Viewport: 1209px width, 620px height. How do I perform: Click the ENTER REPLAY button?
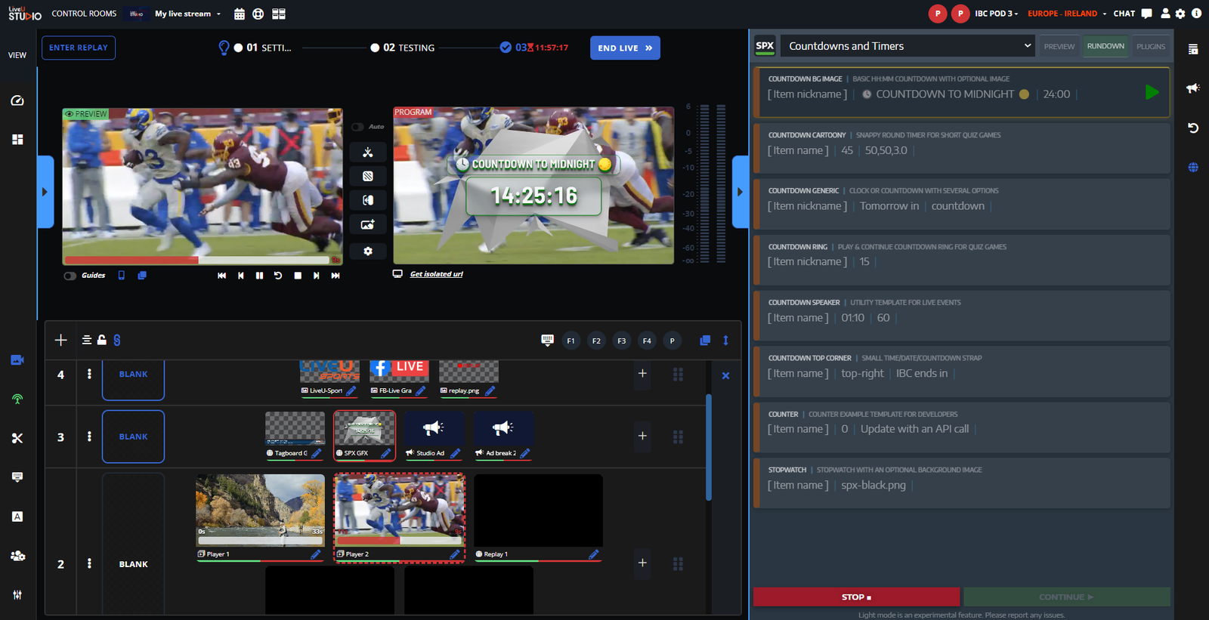click(x=79, y=48)
